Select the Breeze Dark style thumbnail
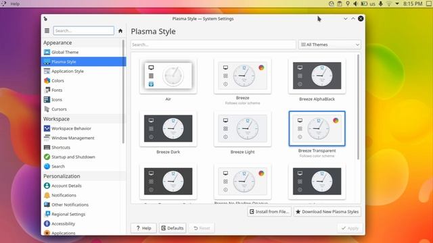Viewport: 433px width, 243px height. (168, 129)
